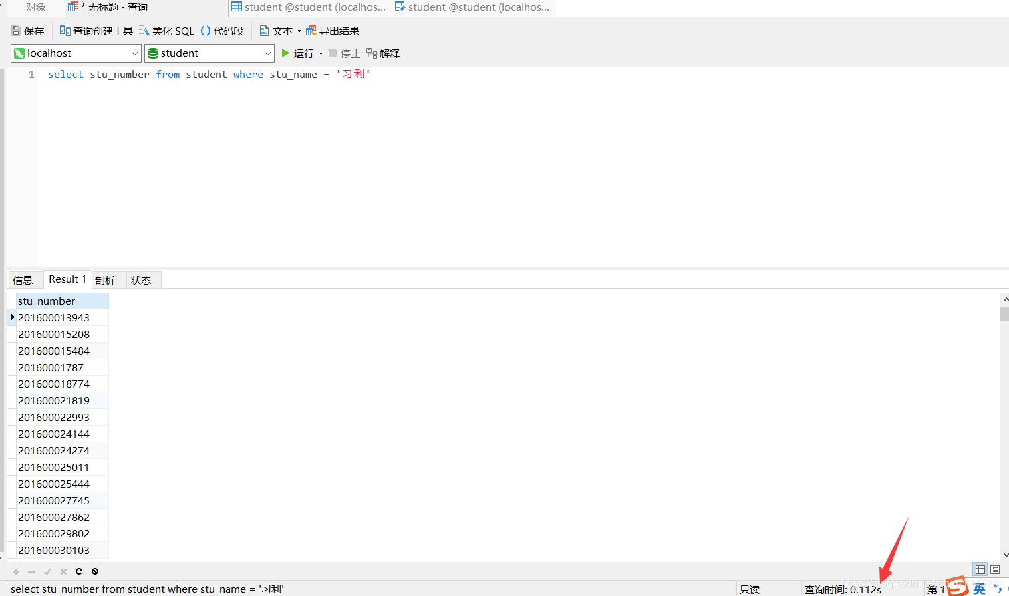Screen dimensions: 1009x596
Task: Select cell 201600025011
Action: [x=62, y=467]
